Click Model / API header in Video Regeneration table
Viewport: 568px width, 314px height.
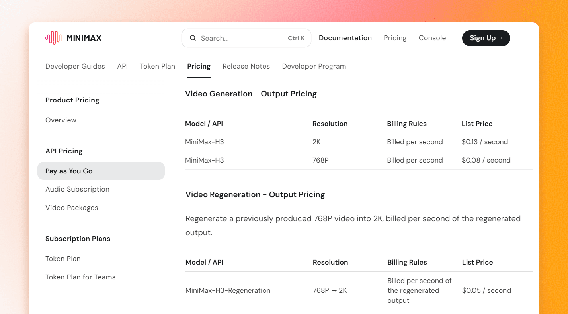pos(204,262)
